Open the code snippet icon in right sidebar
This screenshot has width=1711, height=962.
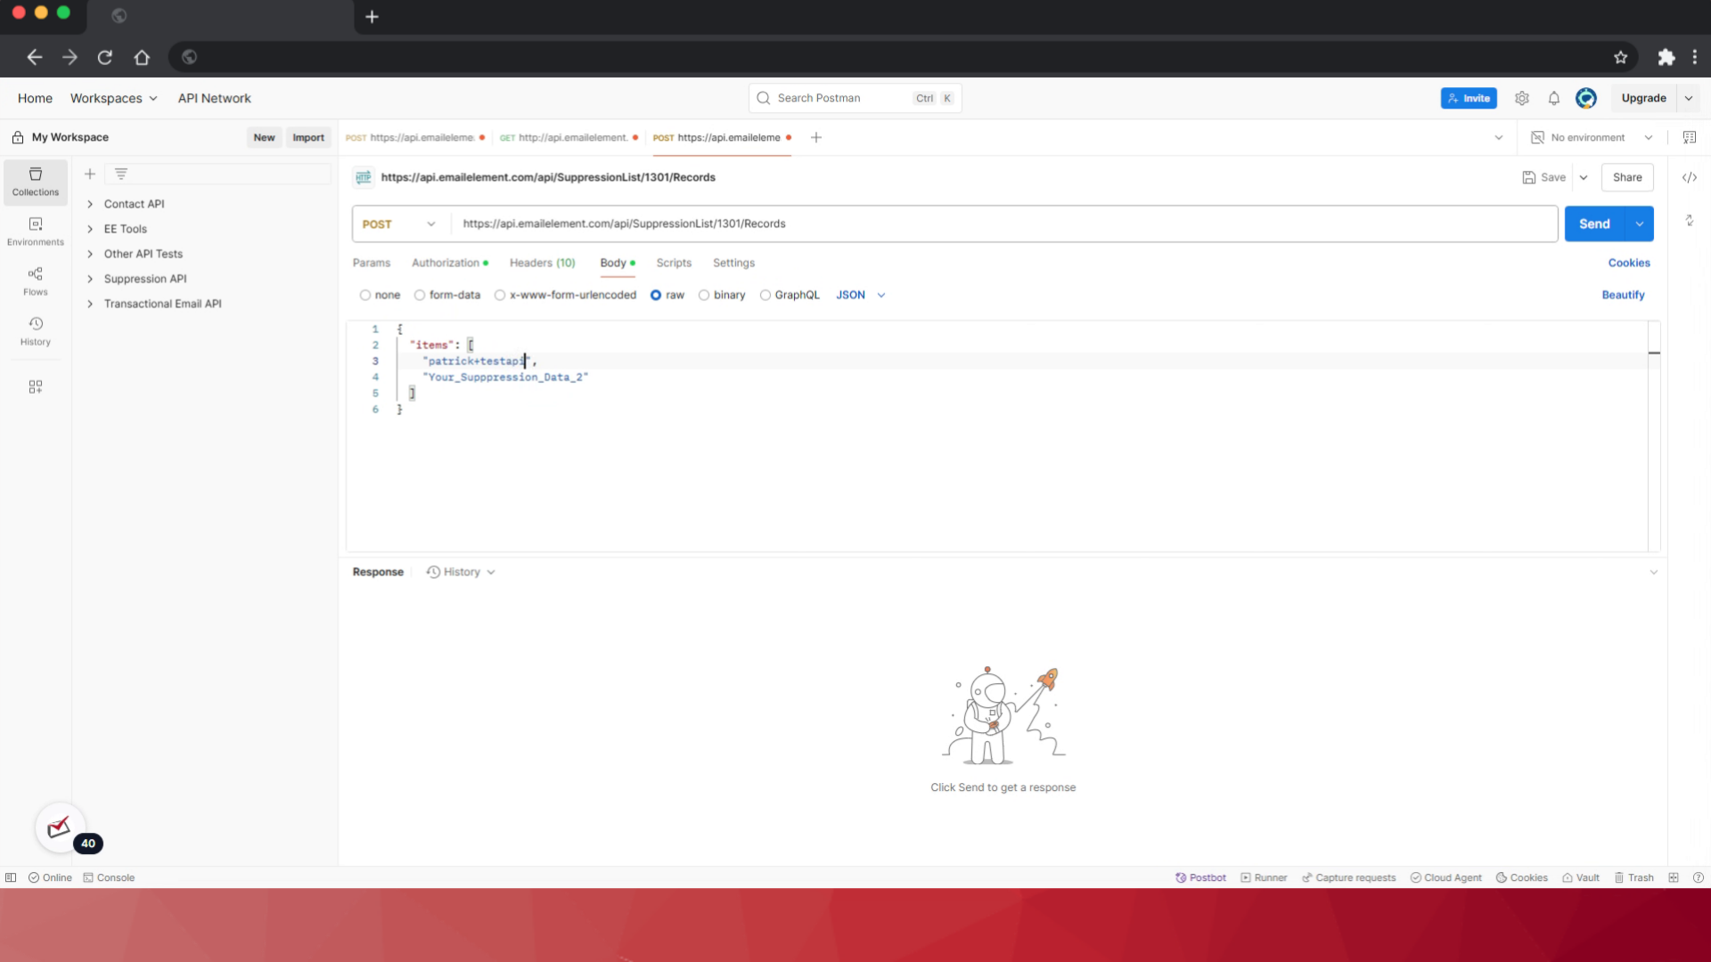point(1690,177)
